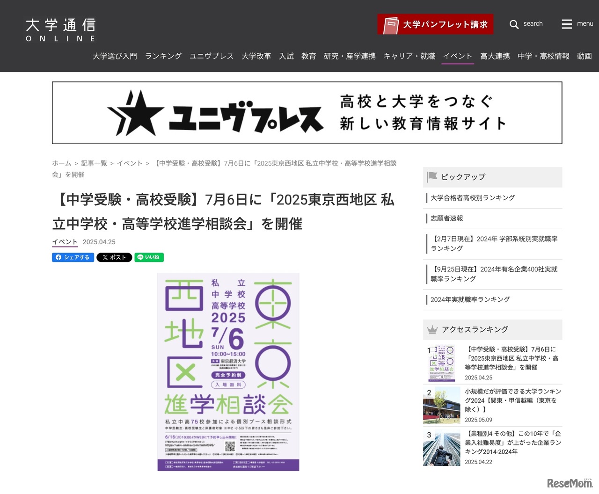The width and height of the screenshot is (599, 494).
Task: Open 2024年実就職率ランキング link
Action: pyautogui.click(x=470, y=300)
